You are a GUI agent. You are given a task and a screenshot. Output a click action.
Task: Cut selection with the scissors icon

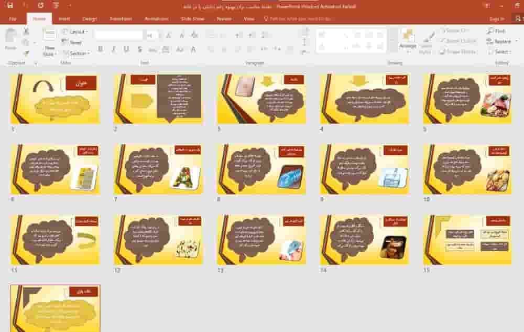[x=26, y=32]
